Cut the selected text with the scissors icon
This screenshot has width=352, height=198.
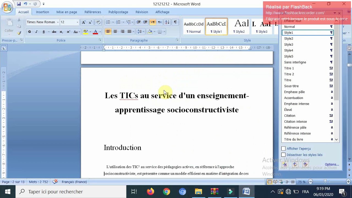click(19, 20)
